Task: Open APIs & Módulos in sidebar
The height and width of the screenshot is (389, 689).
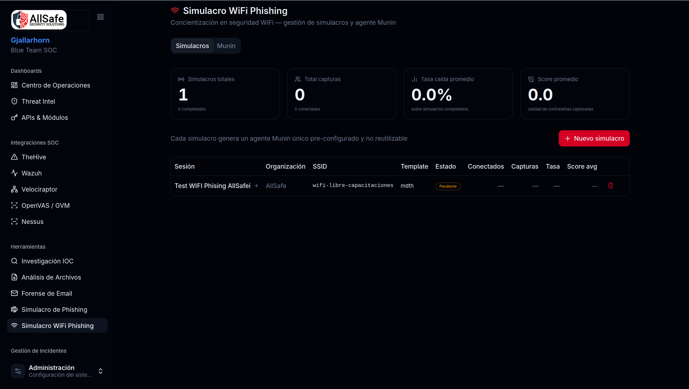Action: click(x=57, y=117)
